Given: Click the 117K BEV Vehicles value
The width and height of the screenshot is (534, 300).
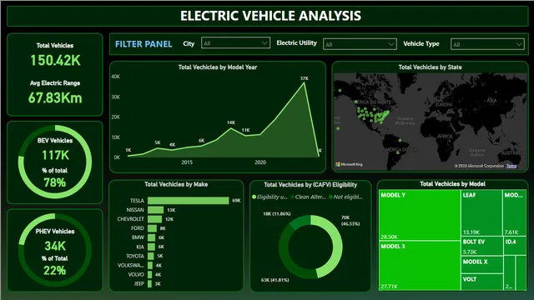Looking at the screenshot, I should pyautogui.click(x=55, y=156).
